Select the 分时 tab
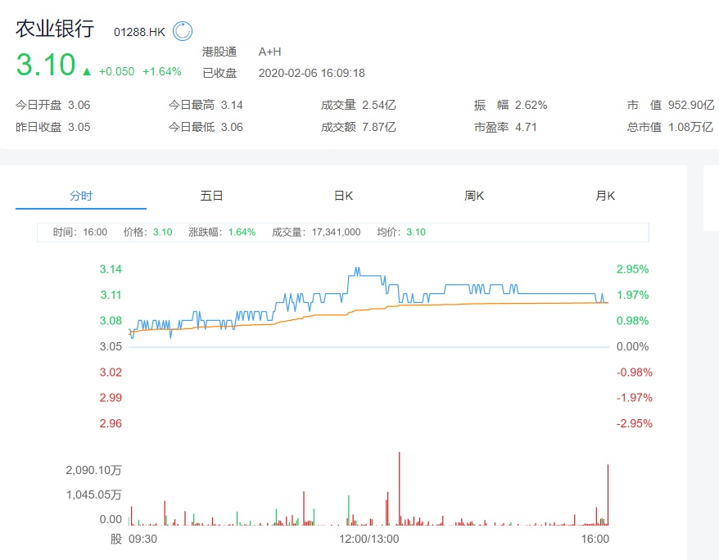This screenshot has height=560, width=719. click(81, 196)
